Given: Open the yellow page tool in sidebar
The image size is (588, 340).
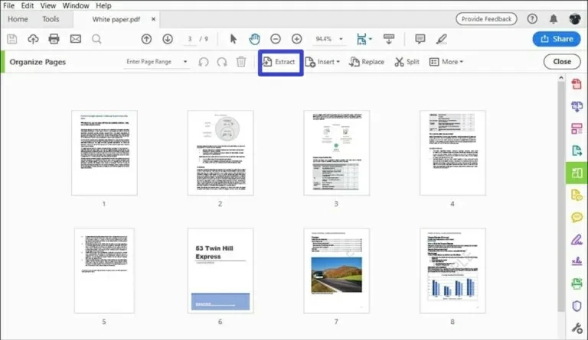Looking at the screenshot, I should coord(577,195).
